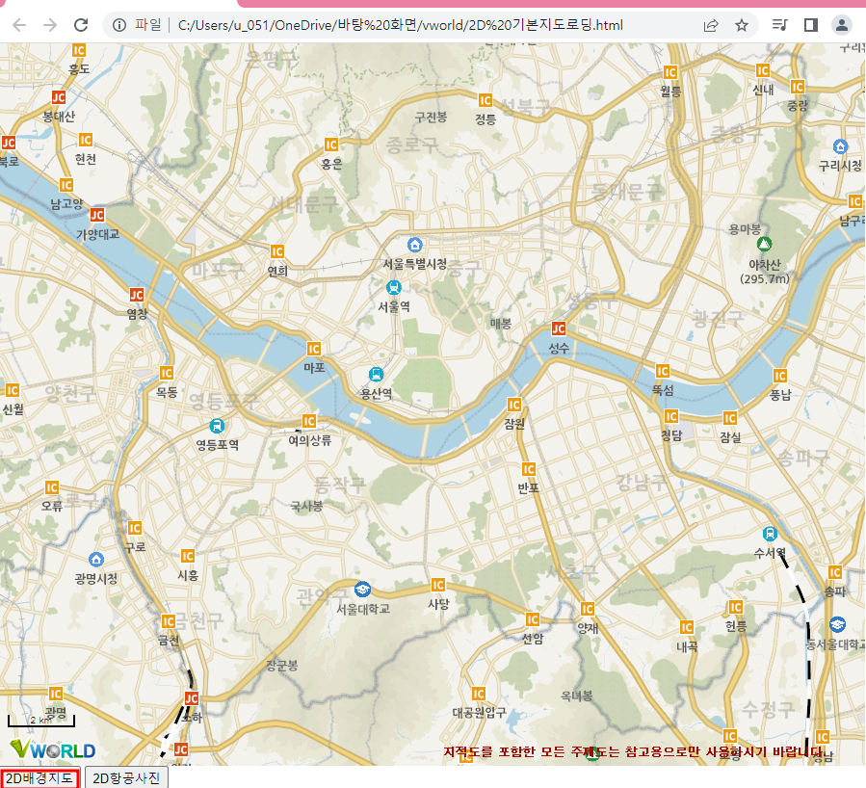Click the VWORLD logo on the map
The width and height of the screenshot is (866, 788).
coord(53,749)
